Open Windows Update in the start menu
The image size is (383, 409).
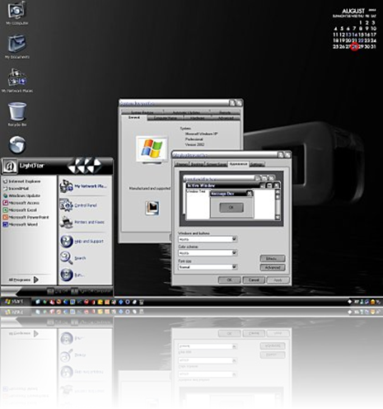(22, 195)
